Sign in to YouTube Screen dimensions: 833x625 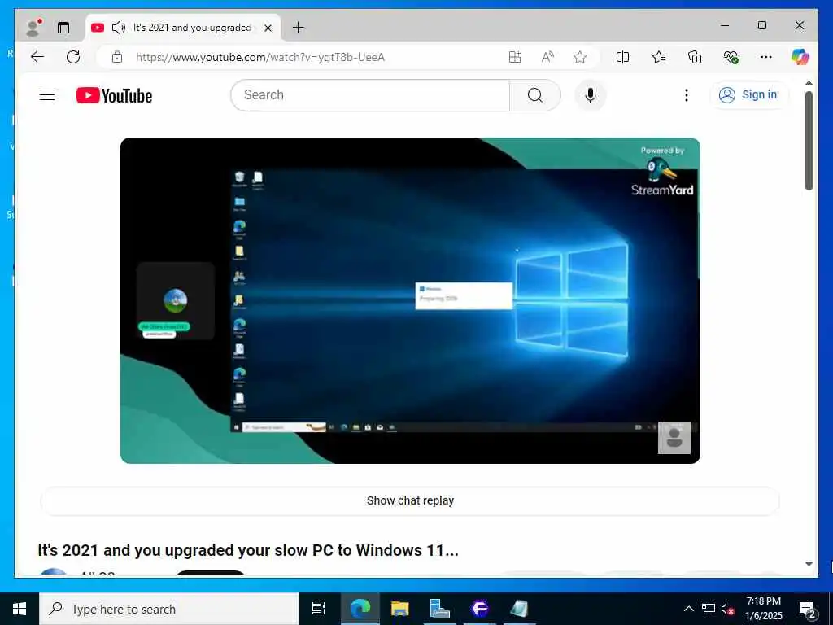pyautogui.click(x=748, y=94)
